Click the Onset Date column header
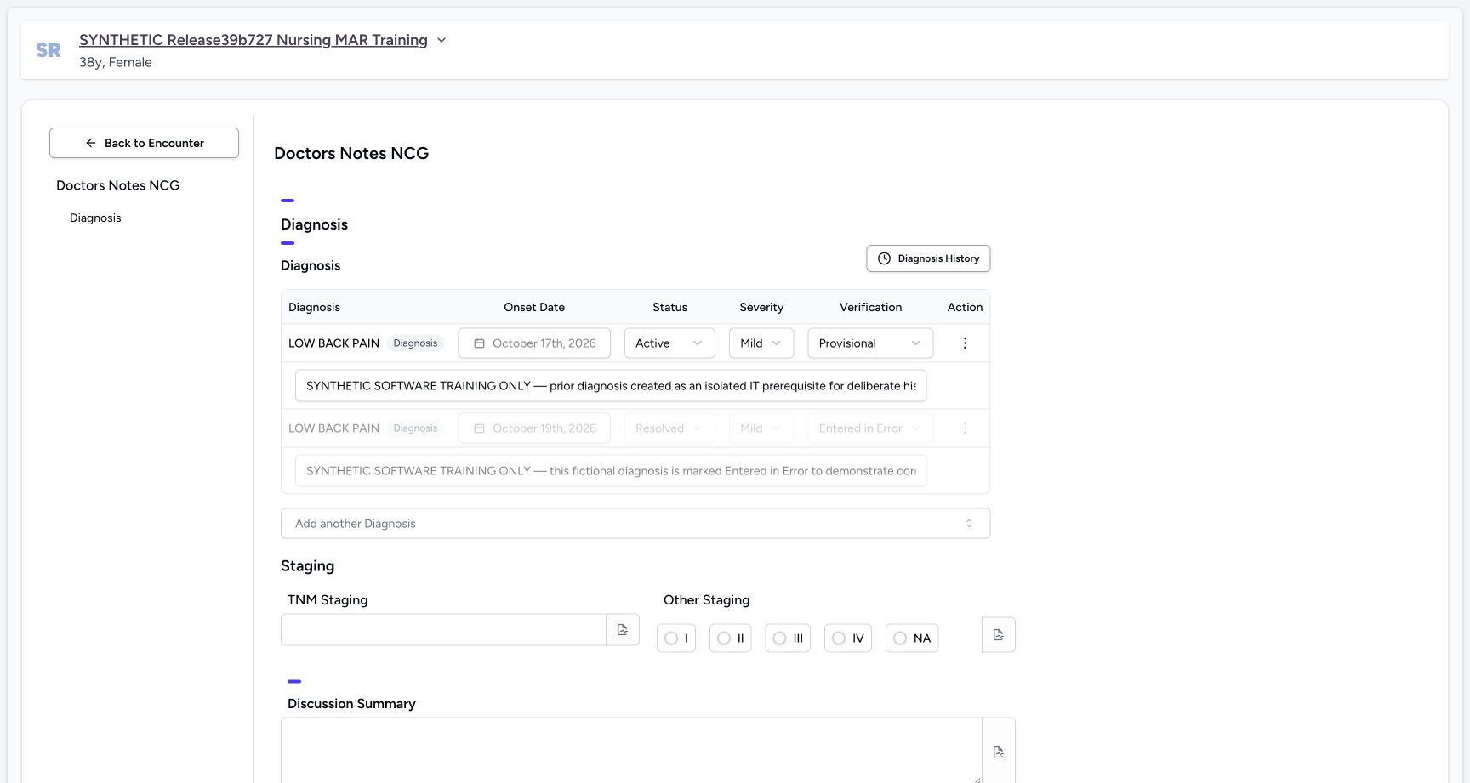Viewport: 1470px width, 783px height. pos(534,308)
